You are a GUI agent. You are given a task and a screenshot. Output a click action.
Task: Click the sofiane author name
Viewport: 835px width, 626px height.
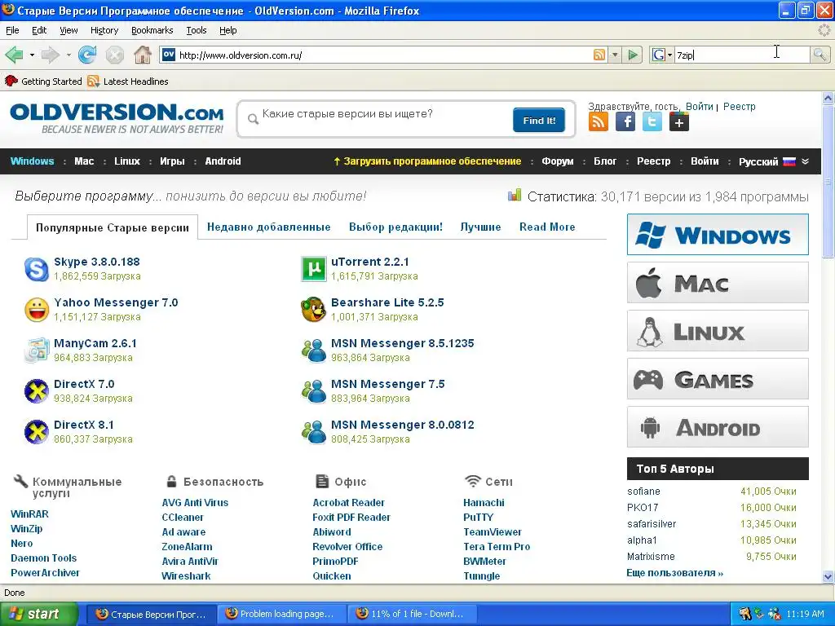tap(643, 492)
